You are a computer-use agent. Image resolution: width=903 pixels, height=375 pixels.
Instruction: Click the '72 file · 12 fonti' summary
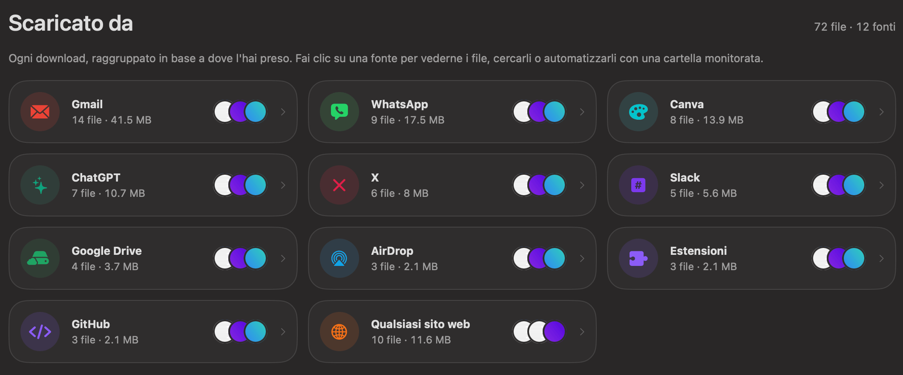(855, 27)
